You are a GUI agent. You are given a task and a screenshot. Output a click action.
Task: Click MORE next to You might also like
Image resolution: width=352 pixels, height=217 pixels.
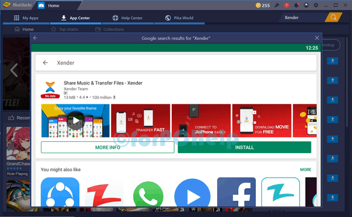click(306, 169)
